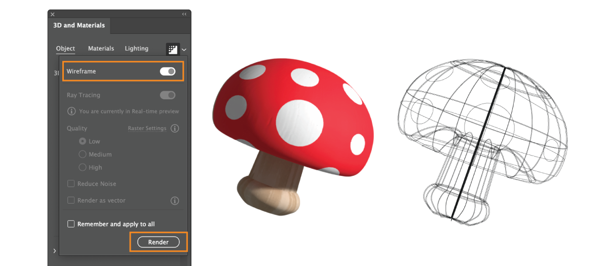Switch to the Object tab

pyautogui.click(x=65, y=49)
